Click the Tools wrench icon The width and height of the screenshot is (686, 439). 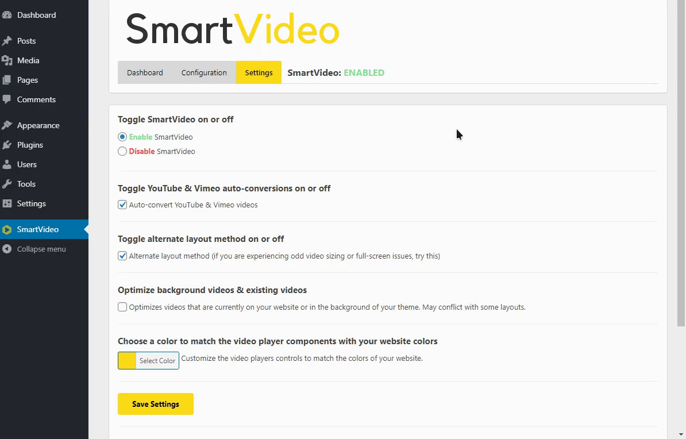pyautogui.click(x=6, y=184)
